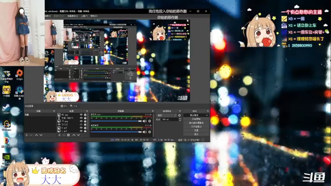Open 设置 settings button in Controls
331x186 pixels.
coord(196,131)
